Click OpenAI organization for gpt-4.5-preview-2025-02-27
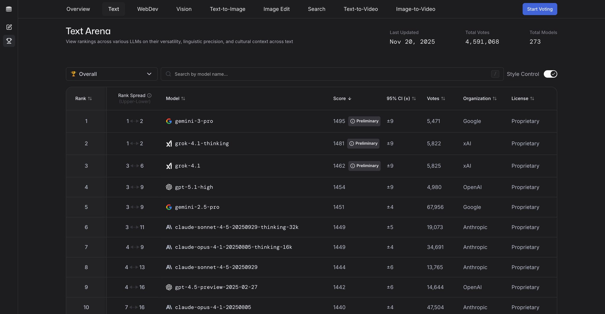Viewport: 605px width, 314px height. click(472, 287)
